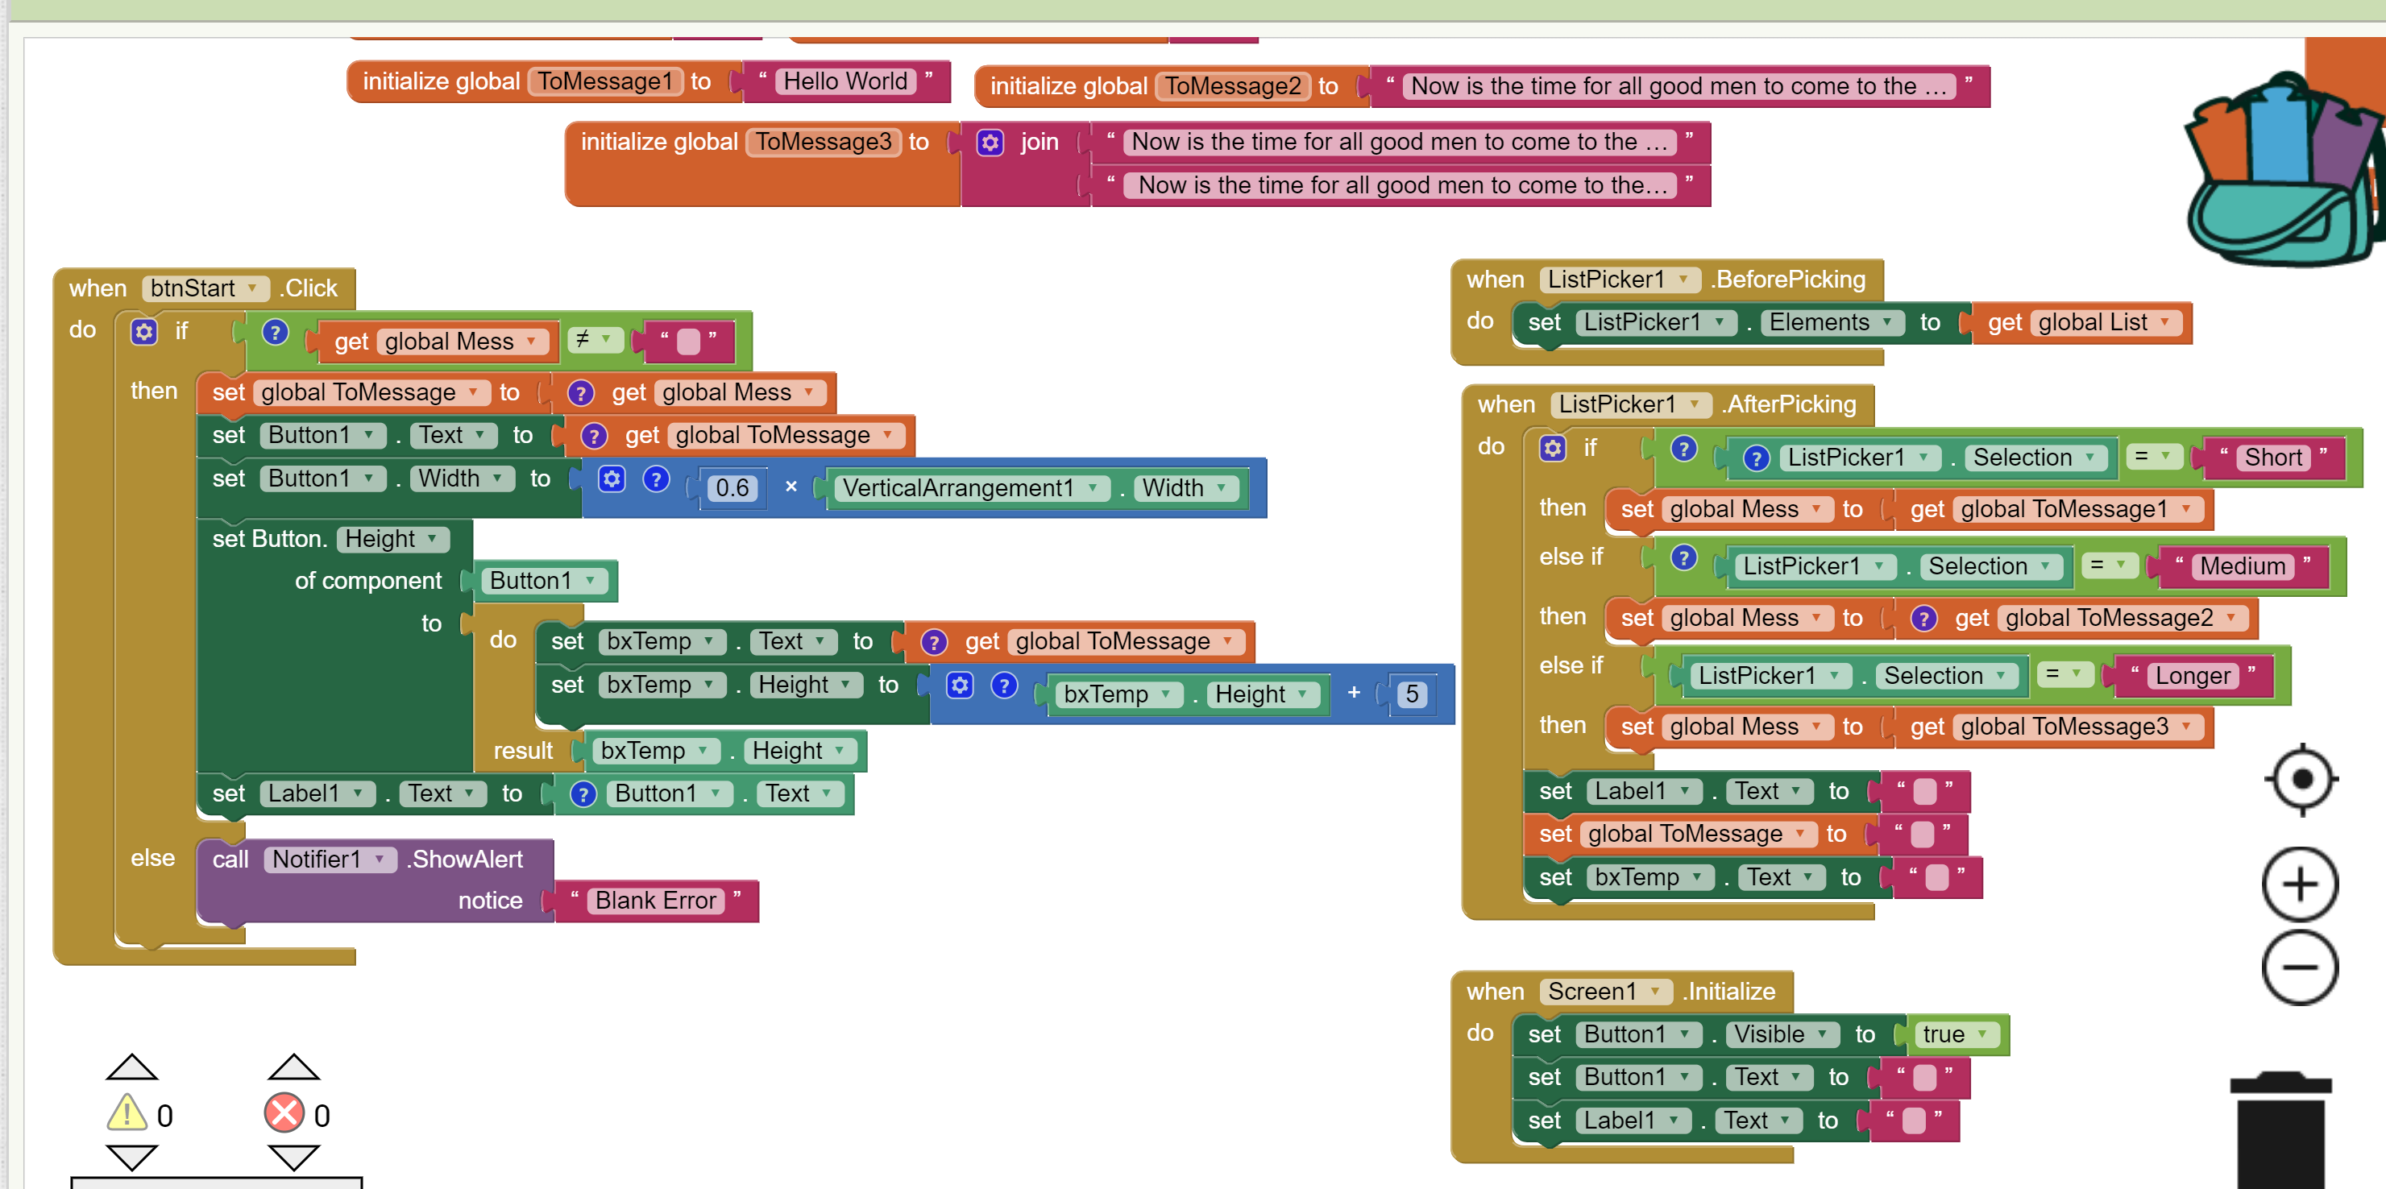Click the Hello World text field
Image resolution: width=2386 pixels, height=1189 pixels.
click(x=844, y=81)
